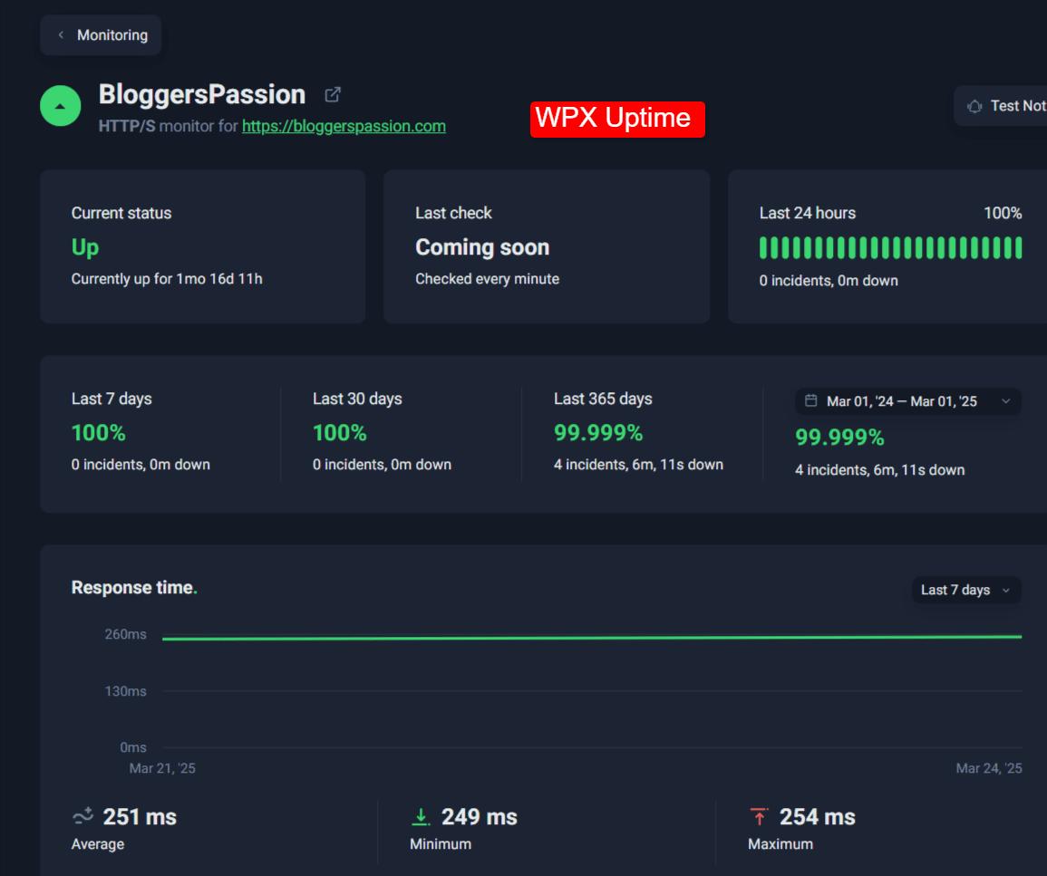Click the last bar in Last 24 hours

tap(1019, 247)
